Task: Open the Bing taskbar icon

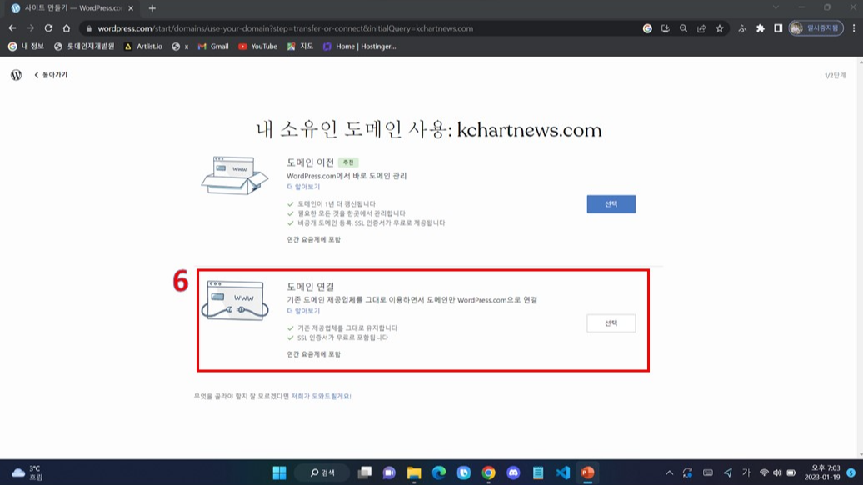Action: coord(463,472)
